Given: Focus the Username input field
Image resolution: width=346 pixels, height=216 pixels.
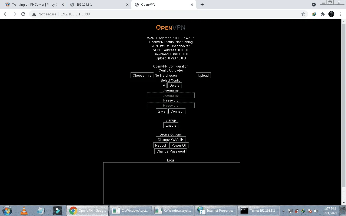Looking at the screenshot, I should click(x=171, y=95).
